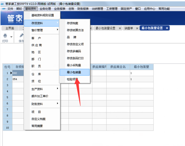
Task: Choose 最小包装量 in submenu
Action: click(74, 72)
